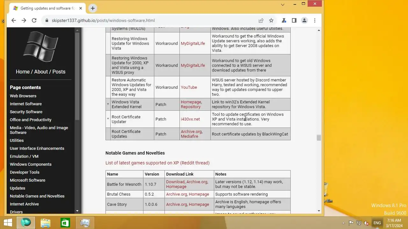Toggle the browser side panel icon

[x=294, y=20]
